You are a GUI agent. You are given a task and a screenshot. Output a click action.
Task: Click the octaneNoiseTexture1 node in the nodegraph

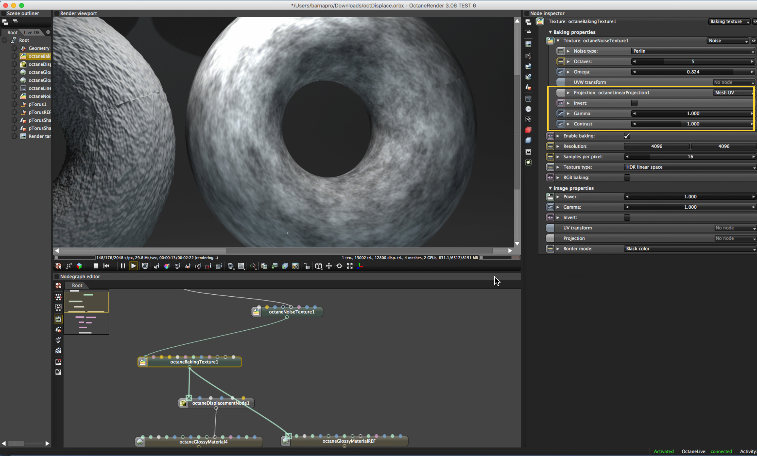(291, 312)
